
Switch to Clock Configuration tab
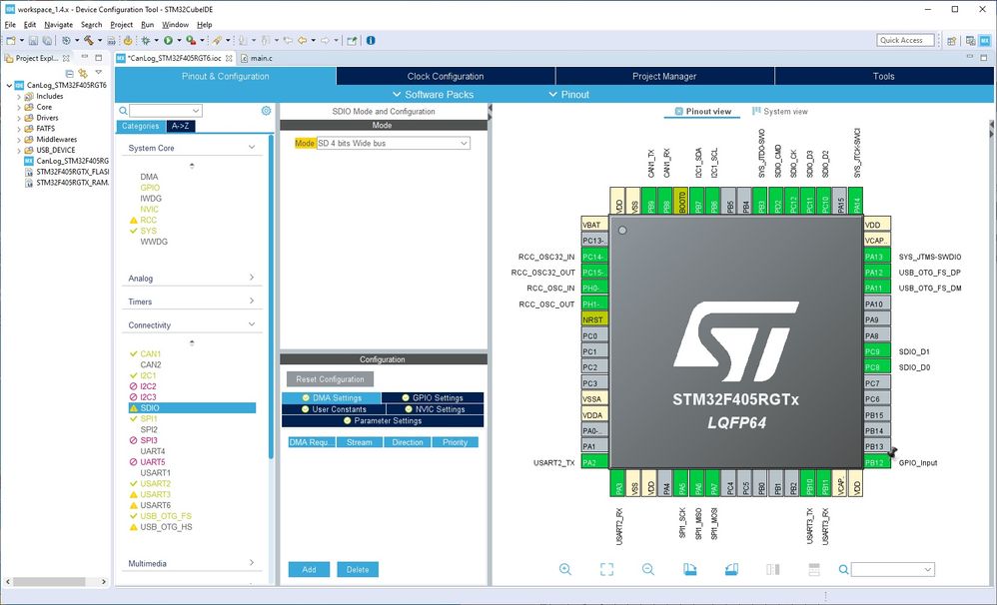(446, 76)
